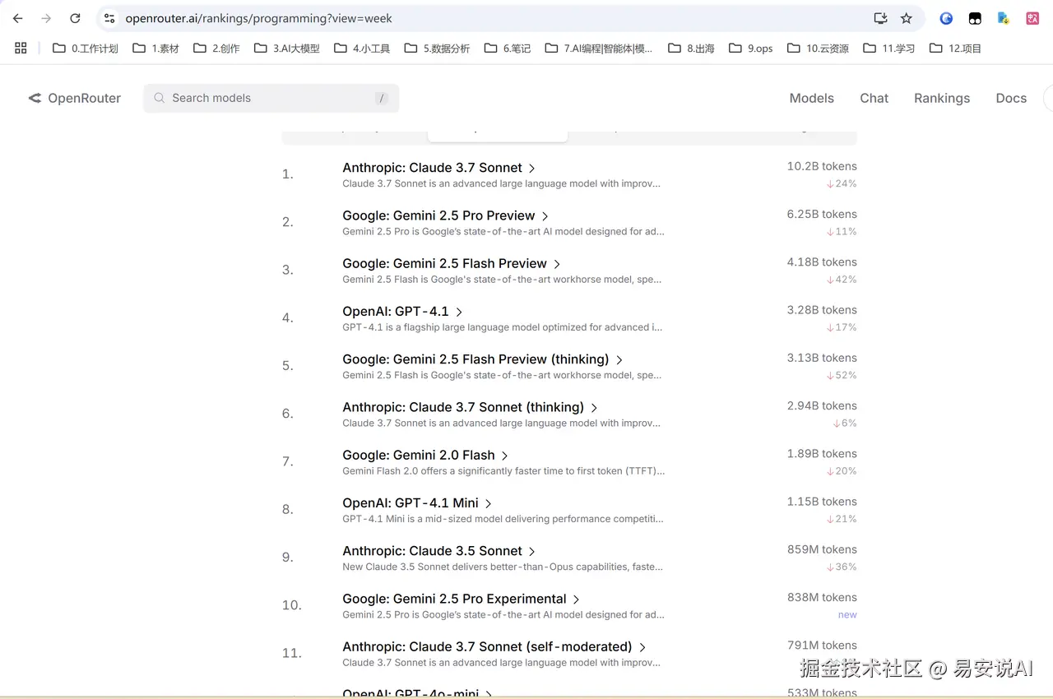Open the 7.AI编程 bookmark folder
1053x699 pixels.
(599, 49)
